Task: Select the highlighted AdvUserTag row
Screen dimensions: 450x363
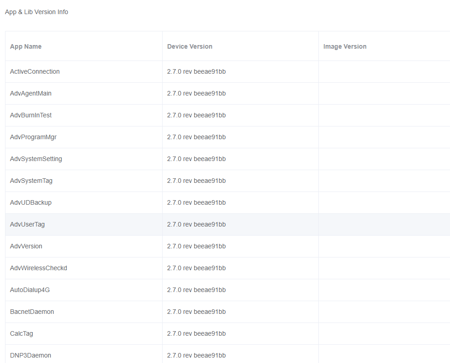Action: 27,224
